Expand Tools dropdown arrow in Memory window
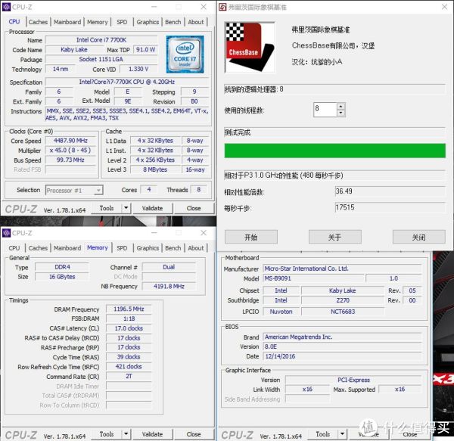 click(x=126, y=434)
